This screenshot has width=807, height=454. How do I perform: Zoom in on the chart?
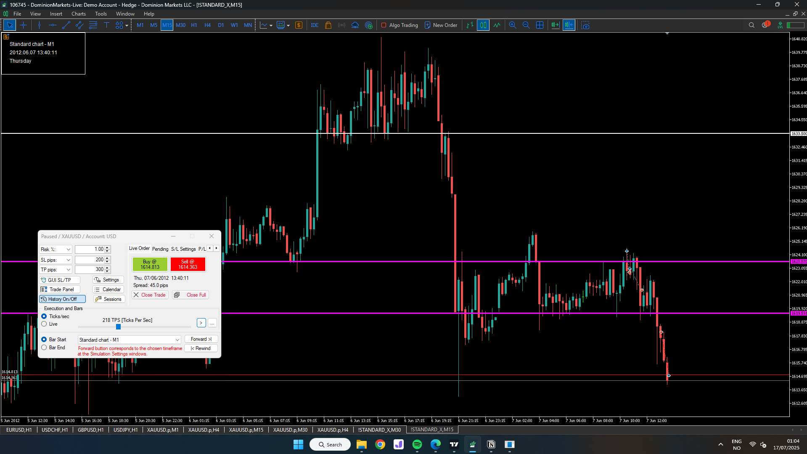coord(513,25)
